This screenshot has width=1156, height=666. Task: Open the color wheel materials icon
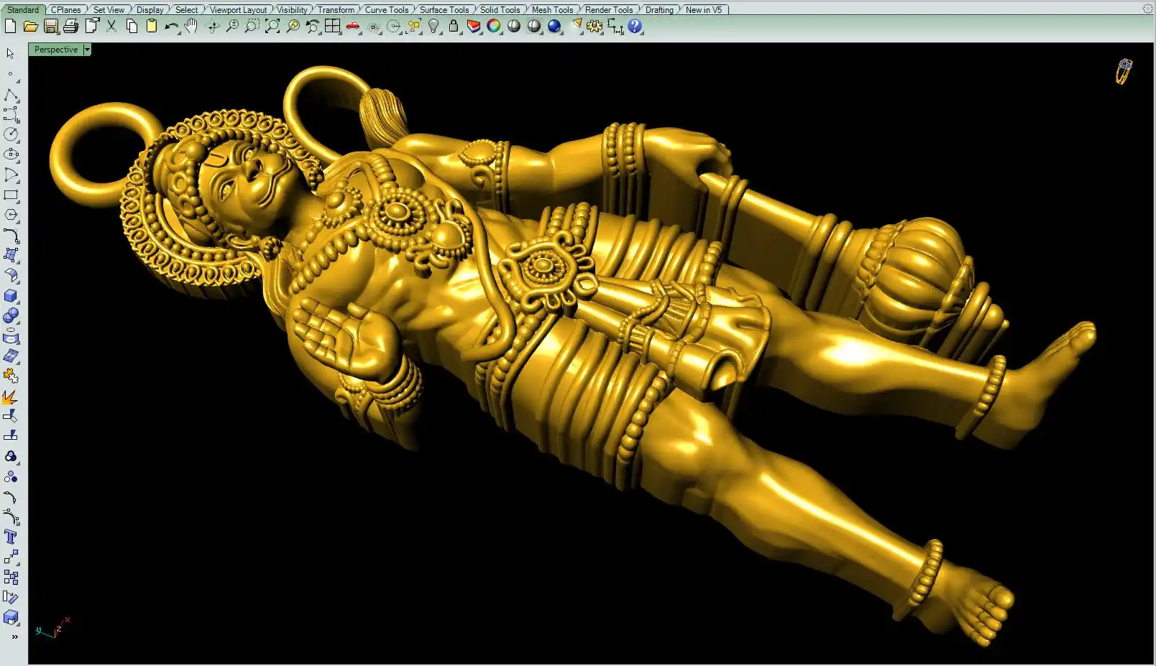494,27
